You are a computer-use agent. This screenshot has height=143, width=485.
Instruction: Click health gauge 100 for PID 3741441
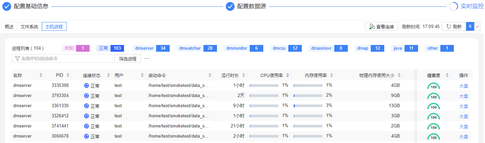pos(434,127)
